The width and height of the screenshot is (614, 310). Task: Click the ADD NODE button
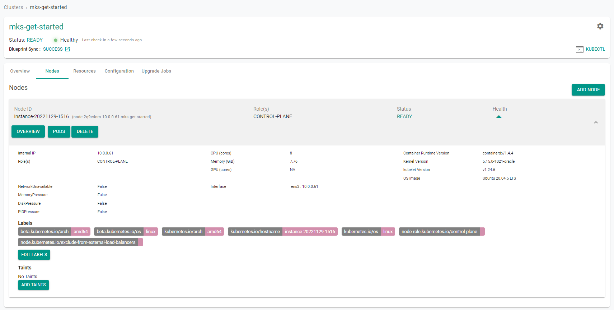(x=588, y=90)
